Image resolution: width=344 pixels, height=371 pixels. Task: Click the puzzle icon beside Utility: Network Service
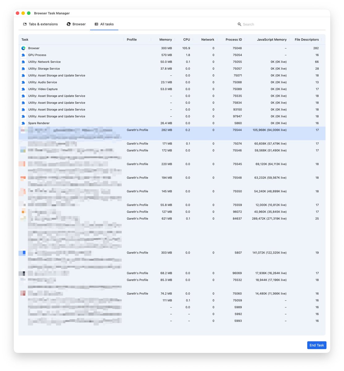tap(23, 62)
